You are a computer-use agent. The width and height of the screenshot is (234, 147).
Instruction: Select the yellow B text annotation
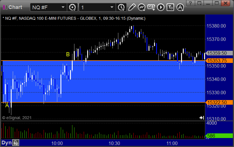[x=68, y=55]
